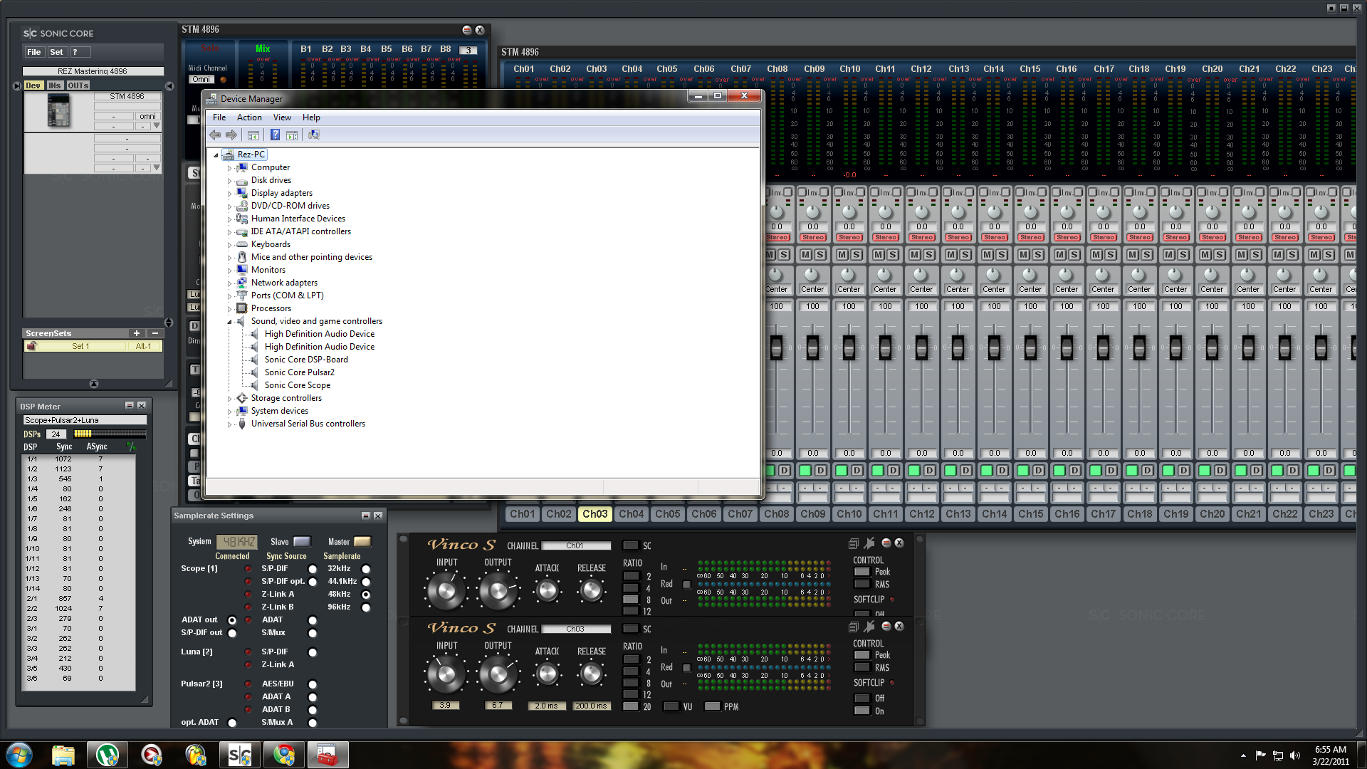Minimize the DSP Meter panel
This screenshot has width=1367, height=769.
(130, 406)
